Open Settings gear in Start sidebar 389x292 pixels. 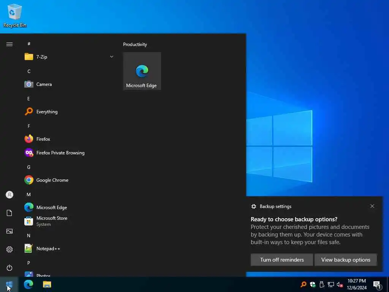pos(9,249)
